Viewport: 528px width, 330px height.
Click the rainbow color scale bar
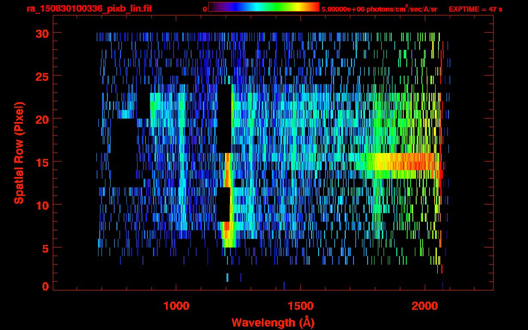(264, 7)
